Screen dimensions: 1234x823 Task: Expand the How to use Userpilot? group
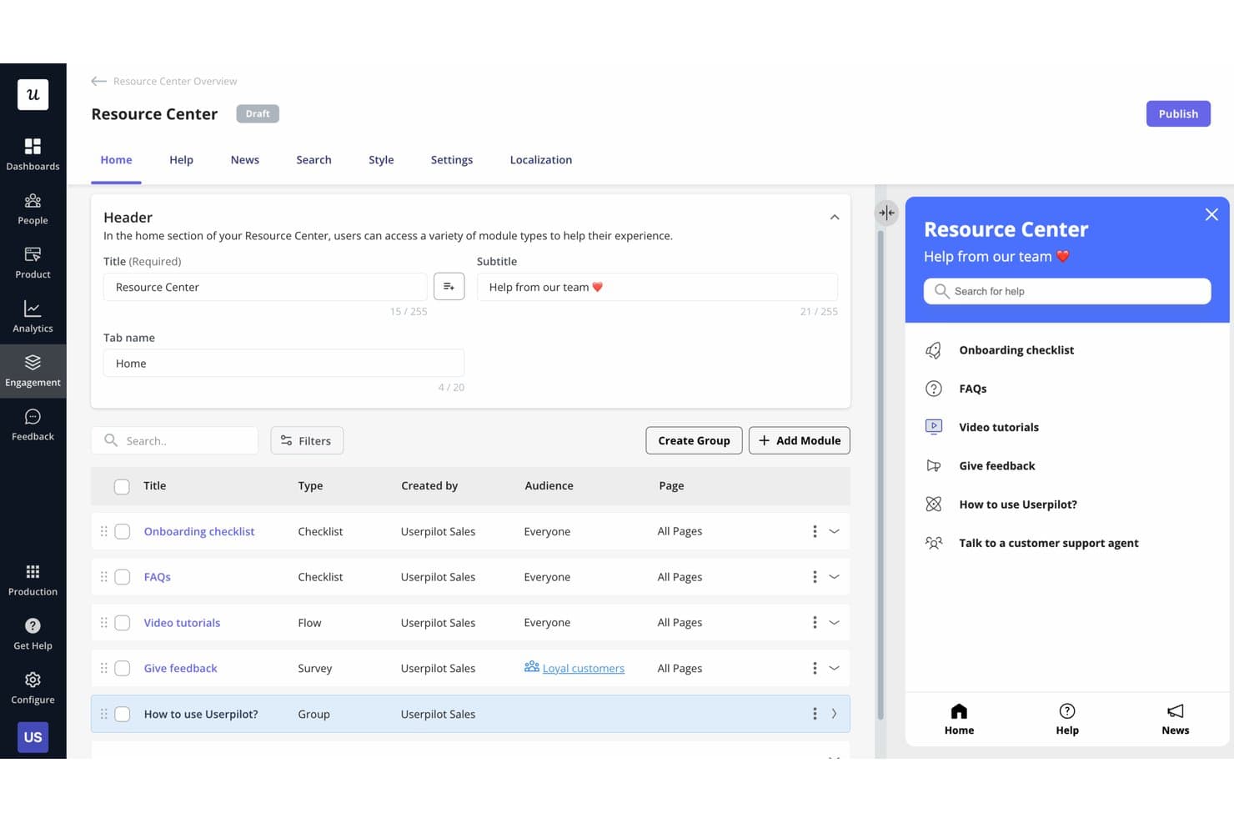[x=834, y=714]
